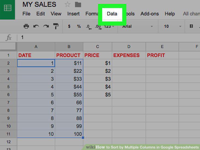Click the selection fill handle square
The height and width of the screenshot is (150, 200).
pyautogui.click(x=83, y=137)
